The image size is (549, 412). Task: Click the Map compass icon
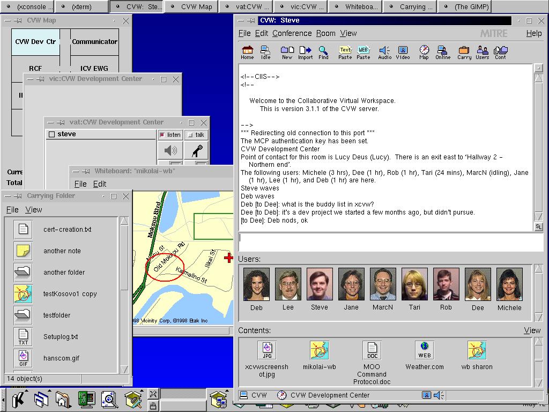point(424,52)
